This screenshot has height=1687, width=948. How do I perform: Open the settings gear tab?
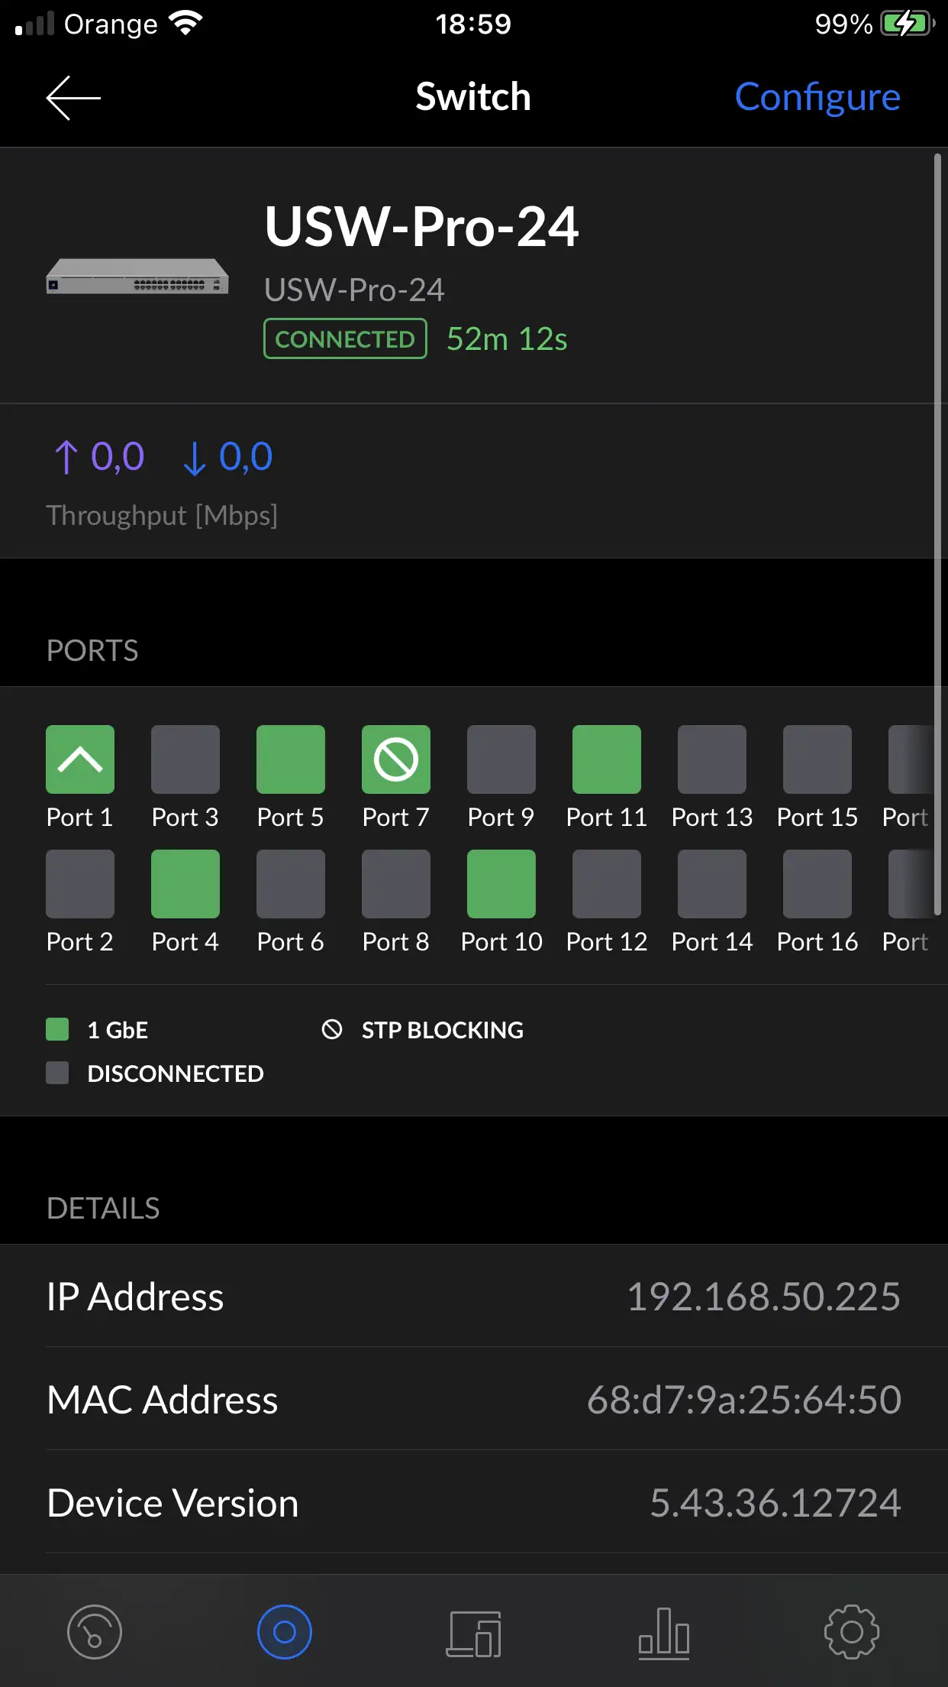(852, 1632)
